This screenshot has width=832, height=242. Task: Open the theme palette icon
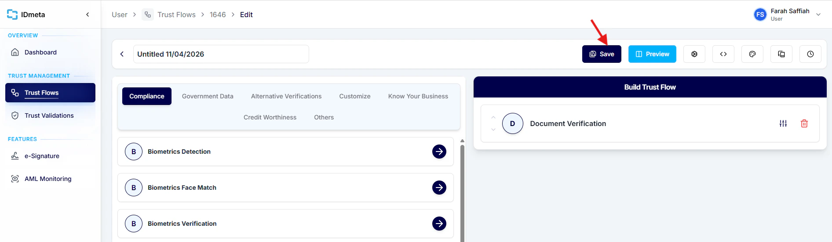point(752,54)
